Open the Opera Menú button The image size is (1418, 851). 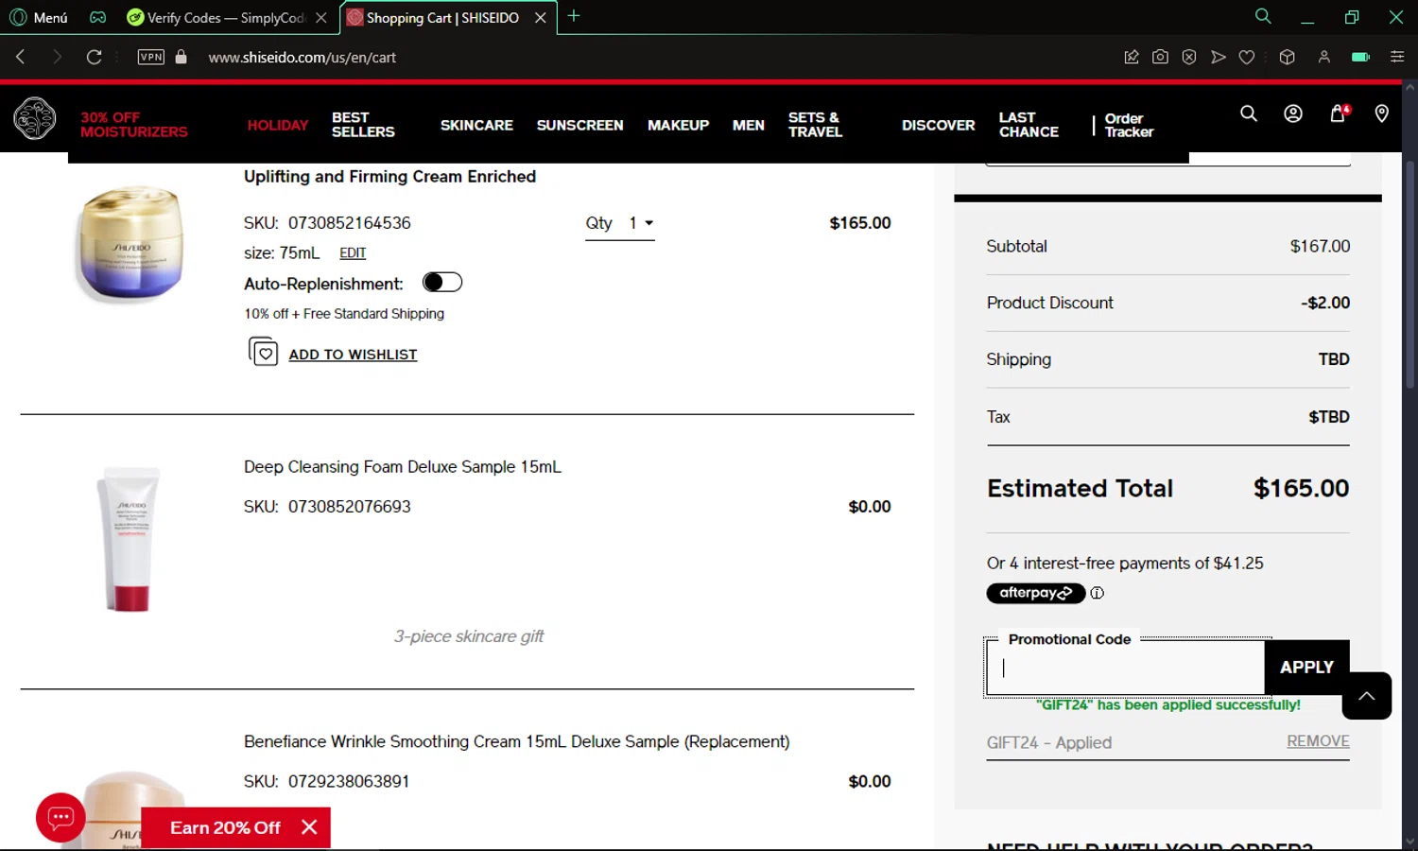click(39, 17)
